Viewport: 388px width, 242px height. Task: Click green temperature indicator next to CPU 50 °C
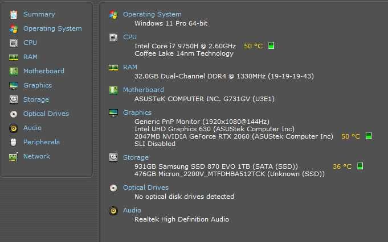click(271, 45)
